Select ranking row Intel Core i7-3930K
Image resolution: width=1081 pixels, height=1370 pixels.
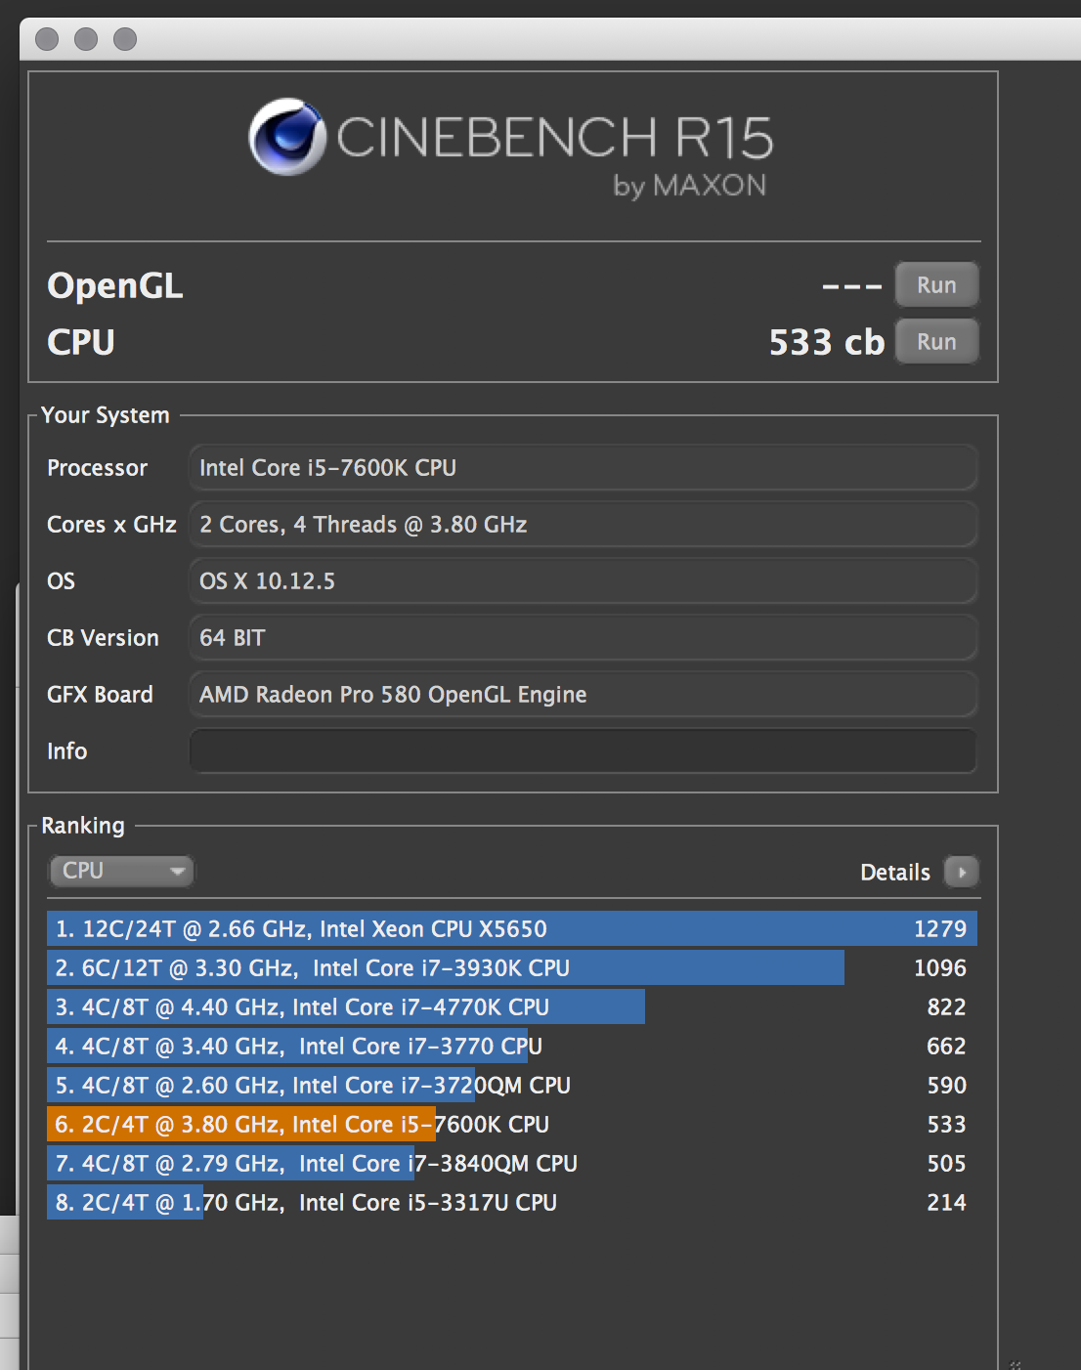[x=512, y=967]
